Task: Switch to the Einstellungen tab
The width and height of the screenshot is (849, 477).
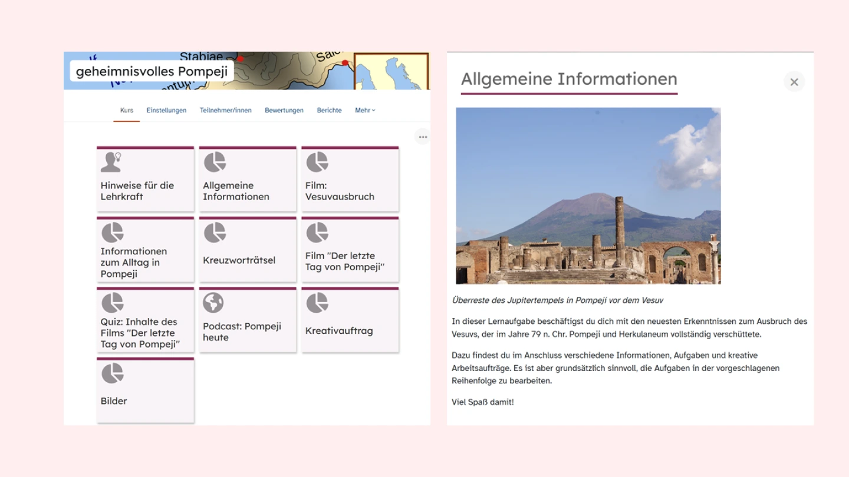Action: tap(166, 110)
